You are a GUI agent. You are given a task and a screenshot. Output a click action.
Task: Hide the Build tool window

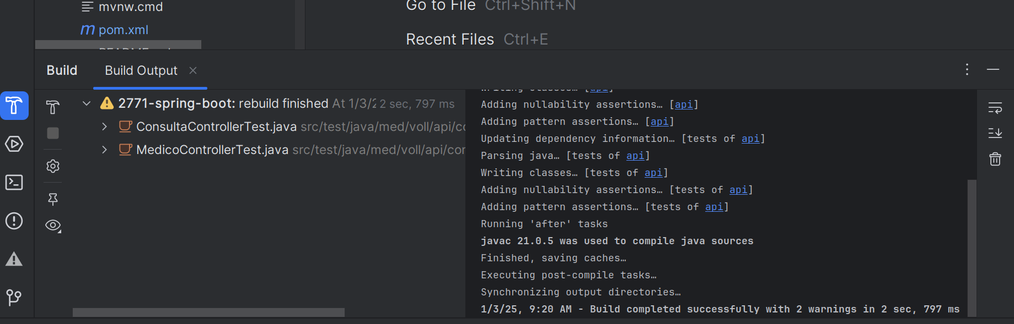coord(993,69)
